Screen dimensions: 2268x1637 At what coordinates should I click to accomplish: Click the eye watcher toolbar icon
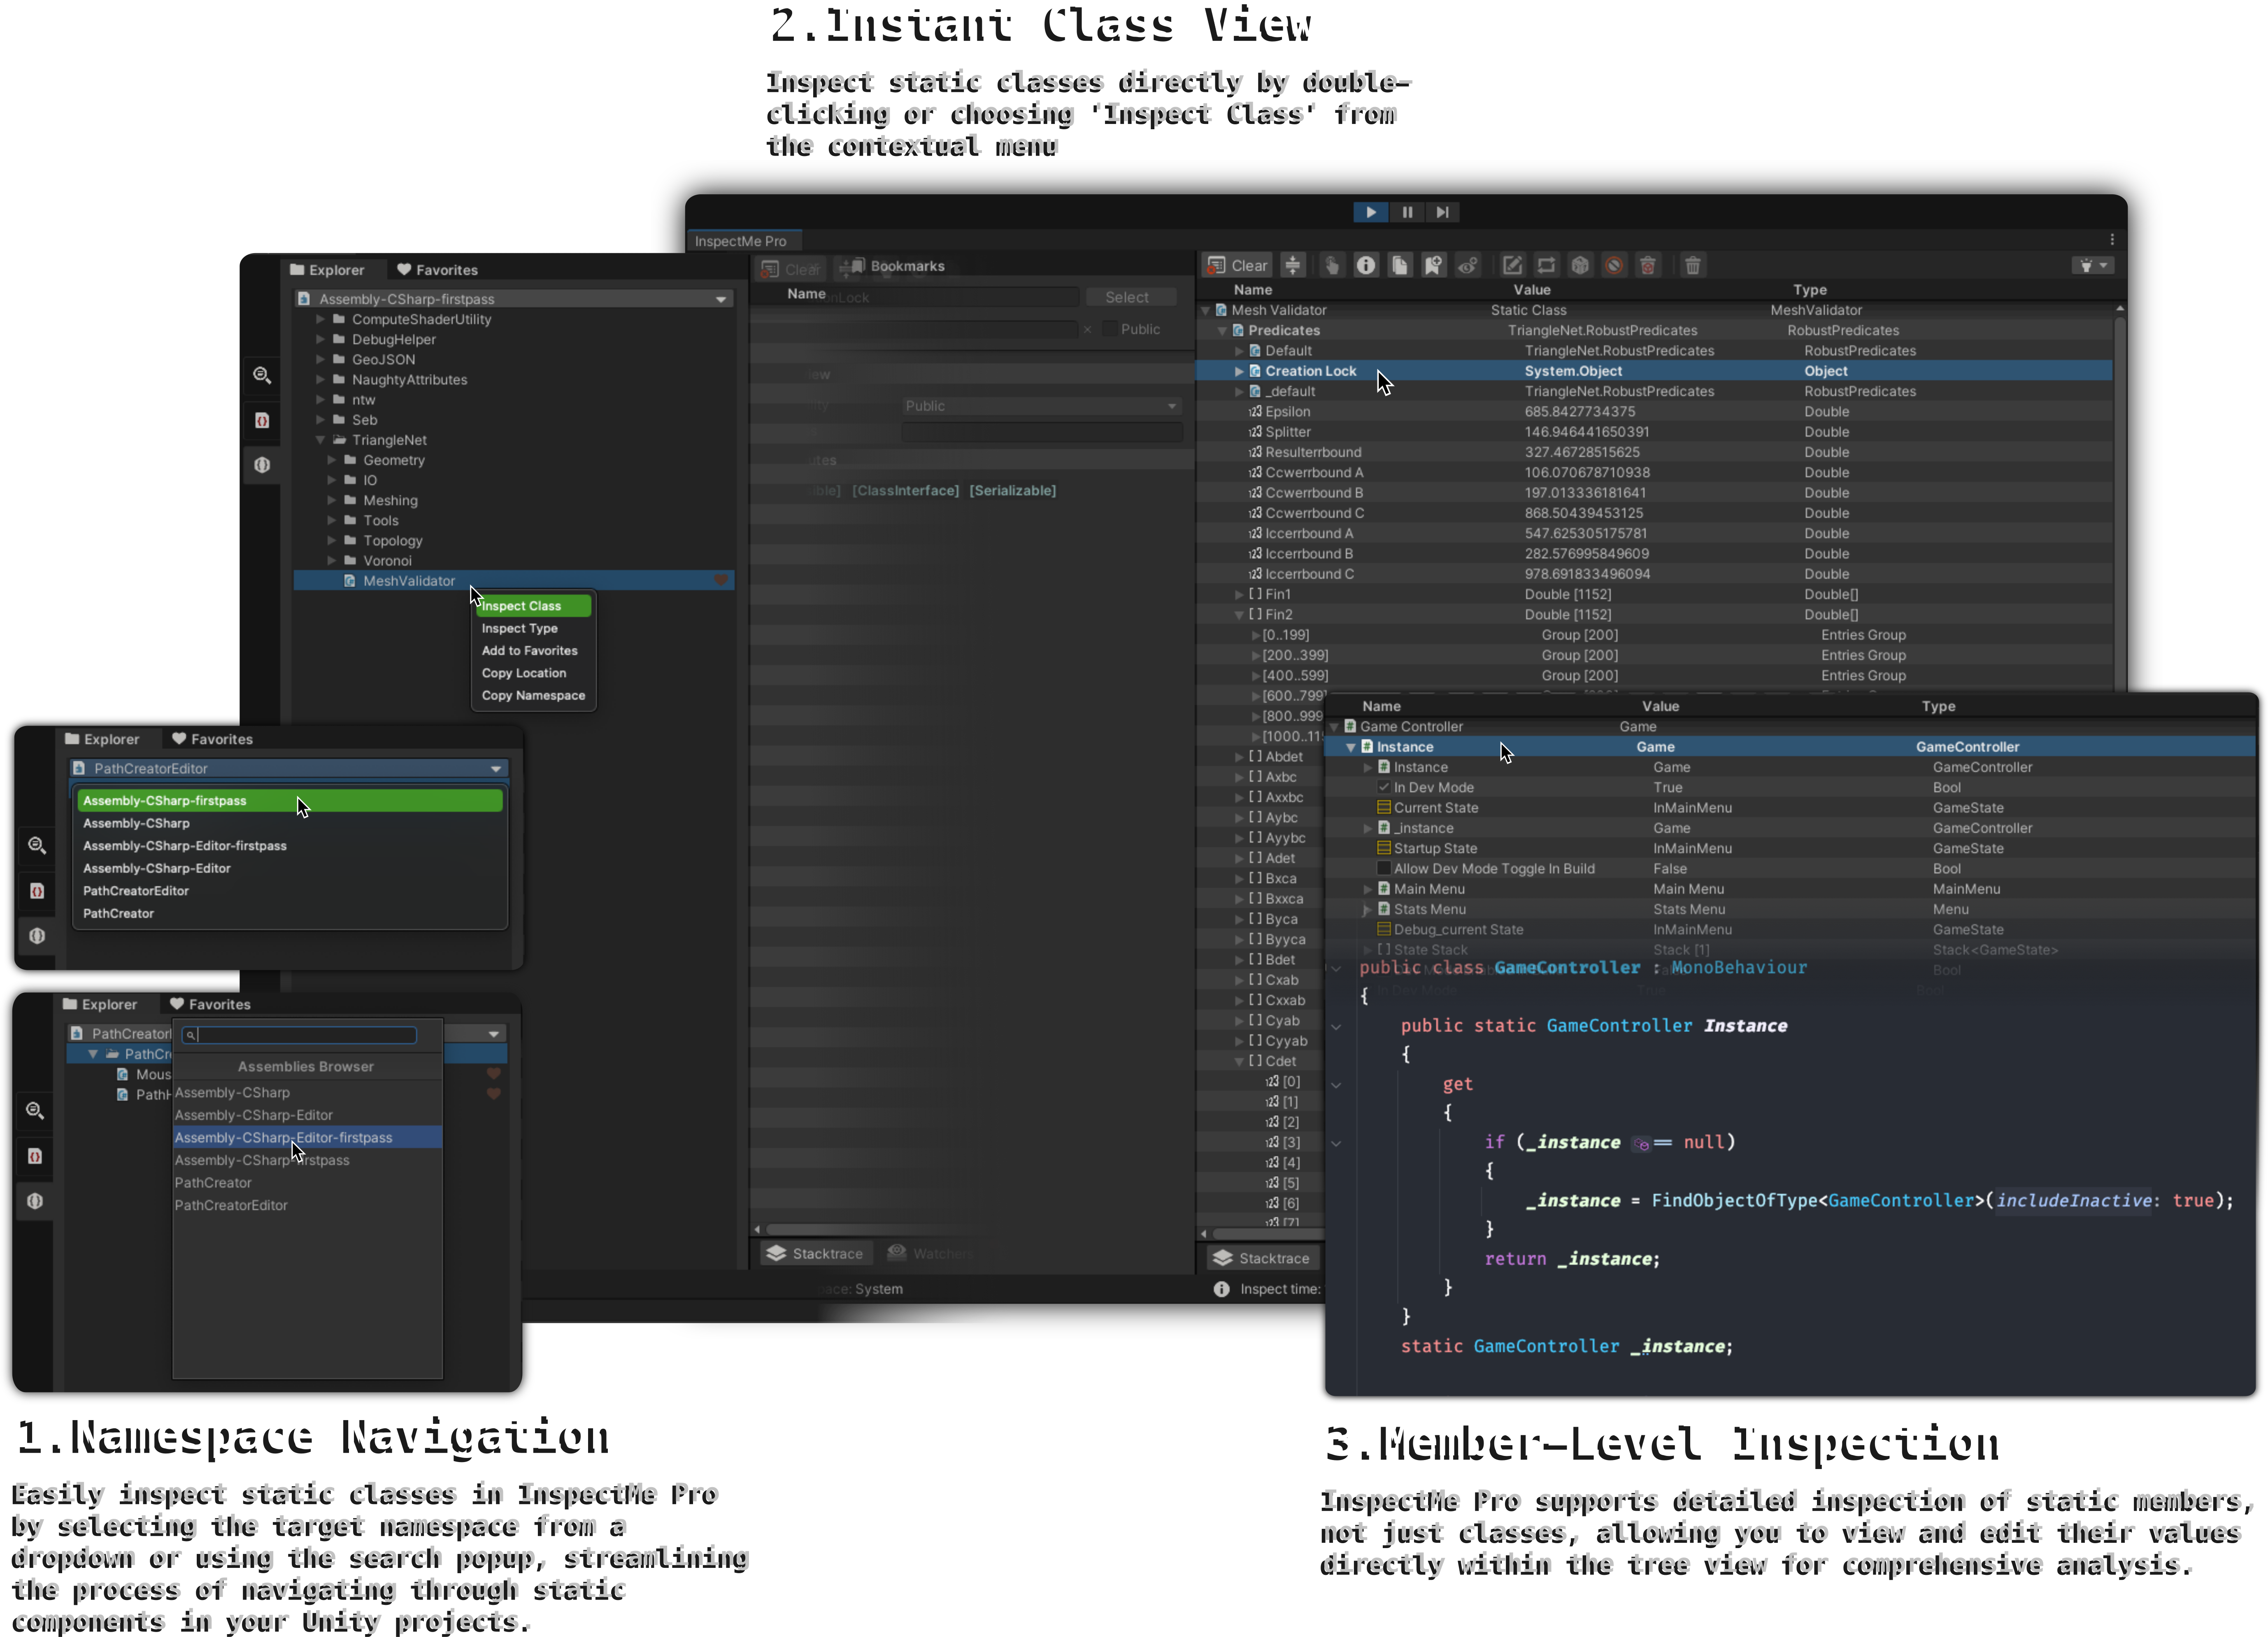click(x=1467, y=265)
